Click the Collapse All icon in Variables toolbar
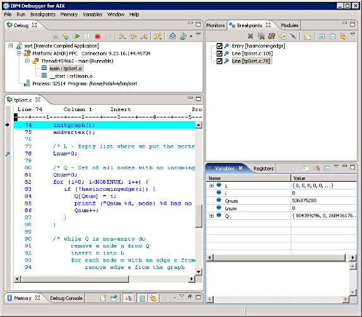Viewport: 362px width, 317px height. pos(327,169)
